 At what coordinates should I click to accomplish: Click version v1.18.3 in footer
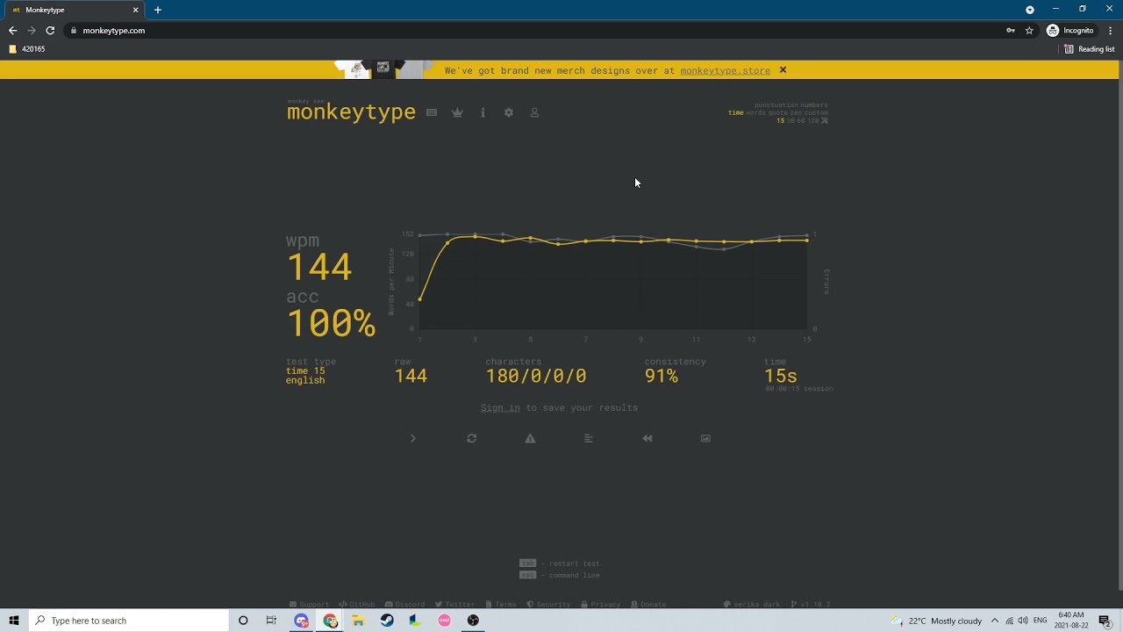[x=810, y=604]
